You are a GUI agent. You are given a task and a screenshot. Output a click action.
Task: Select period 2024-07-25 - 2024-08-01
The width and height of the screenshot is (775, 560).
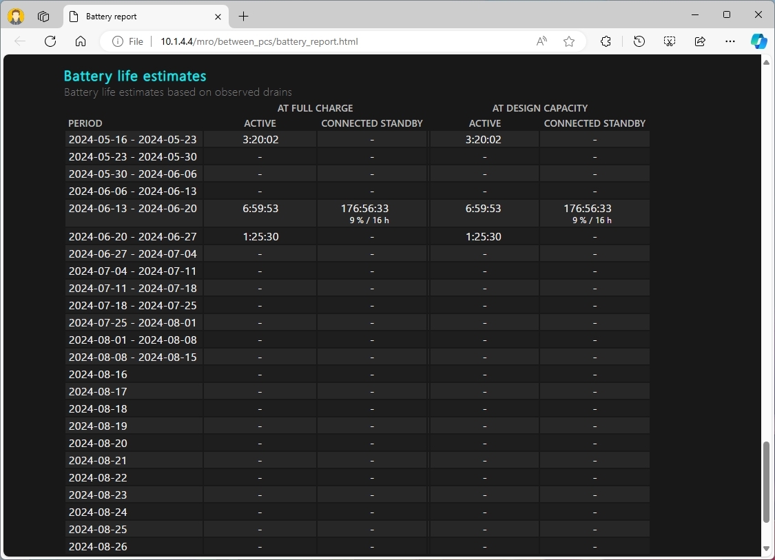point(132,322)
